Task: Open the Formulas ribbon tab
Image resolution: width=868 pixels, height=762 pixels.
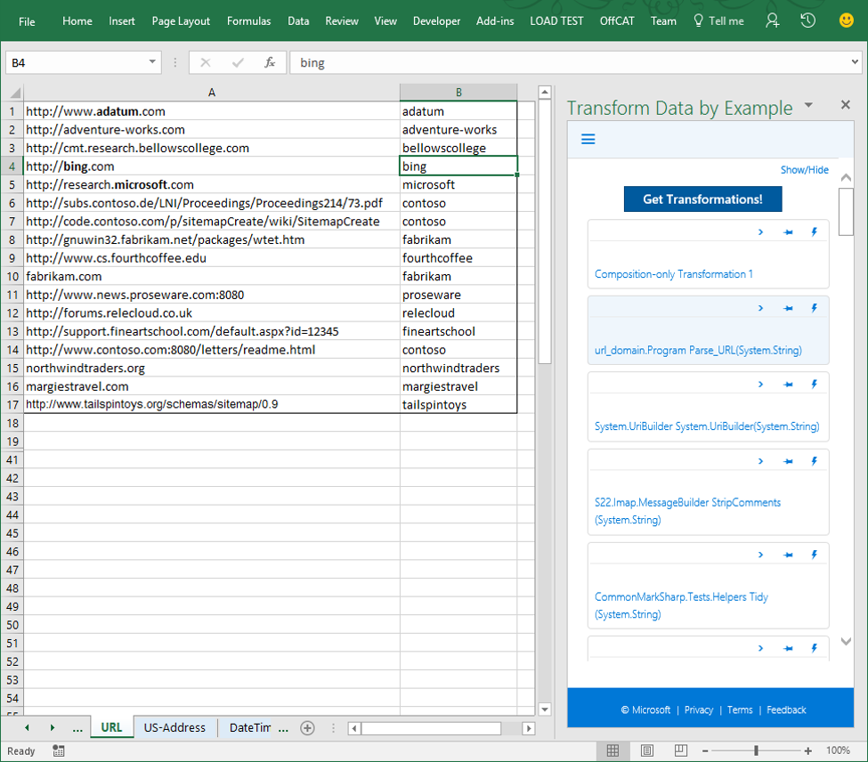Action: pyautogui.click(x=248, y=20)
